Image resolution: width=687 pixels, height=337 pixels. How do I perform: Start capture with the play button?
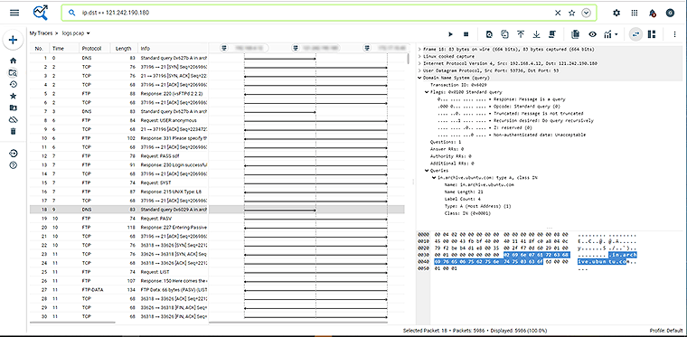click(x=450, y=34)
